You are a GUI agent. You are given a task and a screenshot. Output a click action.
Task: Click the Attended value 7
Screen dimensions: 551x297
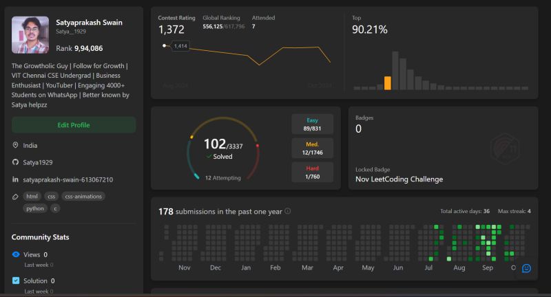coord(253,26)
